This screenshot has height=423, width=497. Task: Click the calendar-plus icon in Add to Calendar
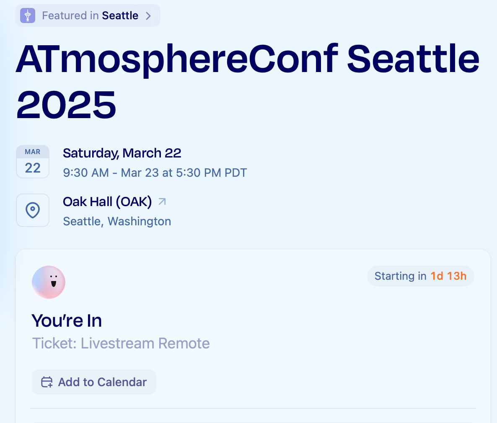coord(47,382)
